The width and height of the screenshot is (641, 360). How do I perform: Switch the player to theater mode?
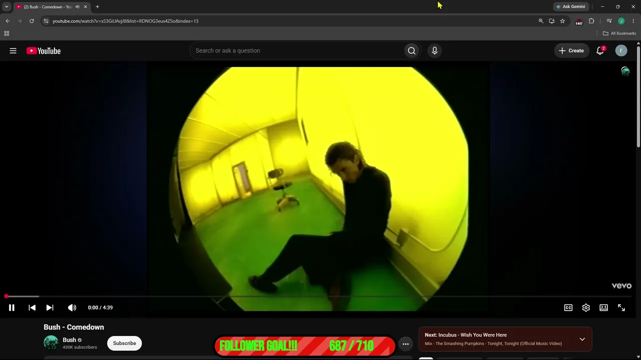coord(604,307)
